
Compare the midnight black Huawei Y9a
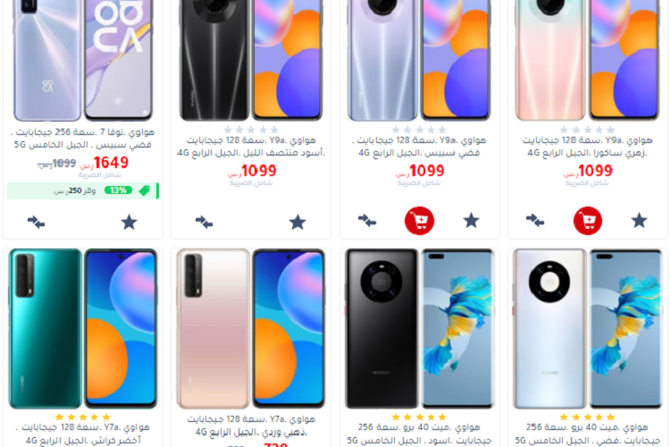point(204,223)
